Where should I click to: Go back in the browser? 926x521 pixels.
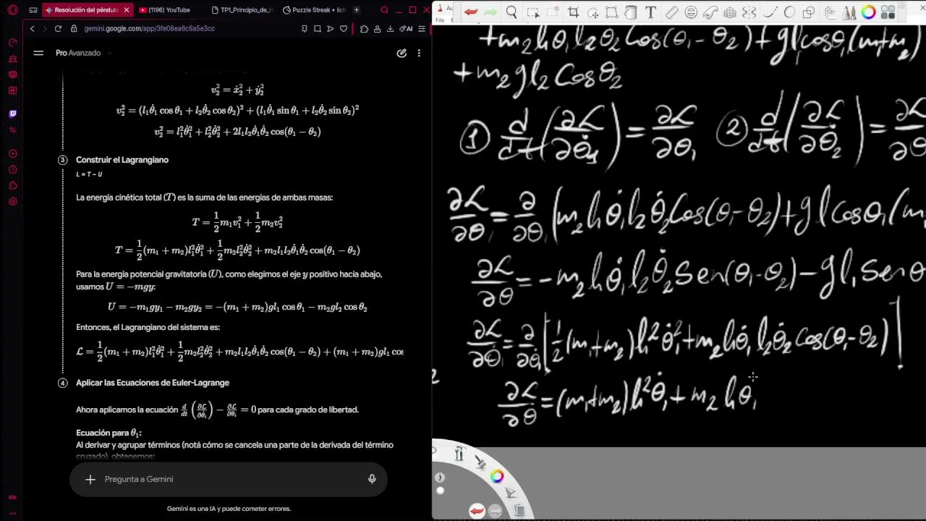(x=32, y=28)
